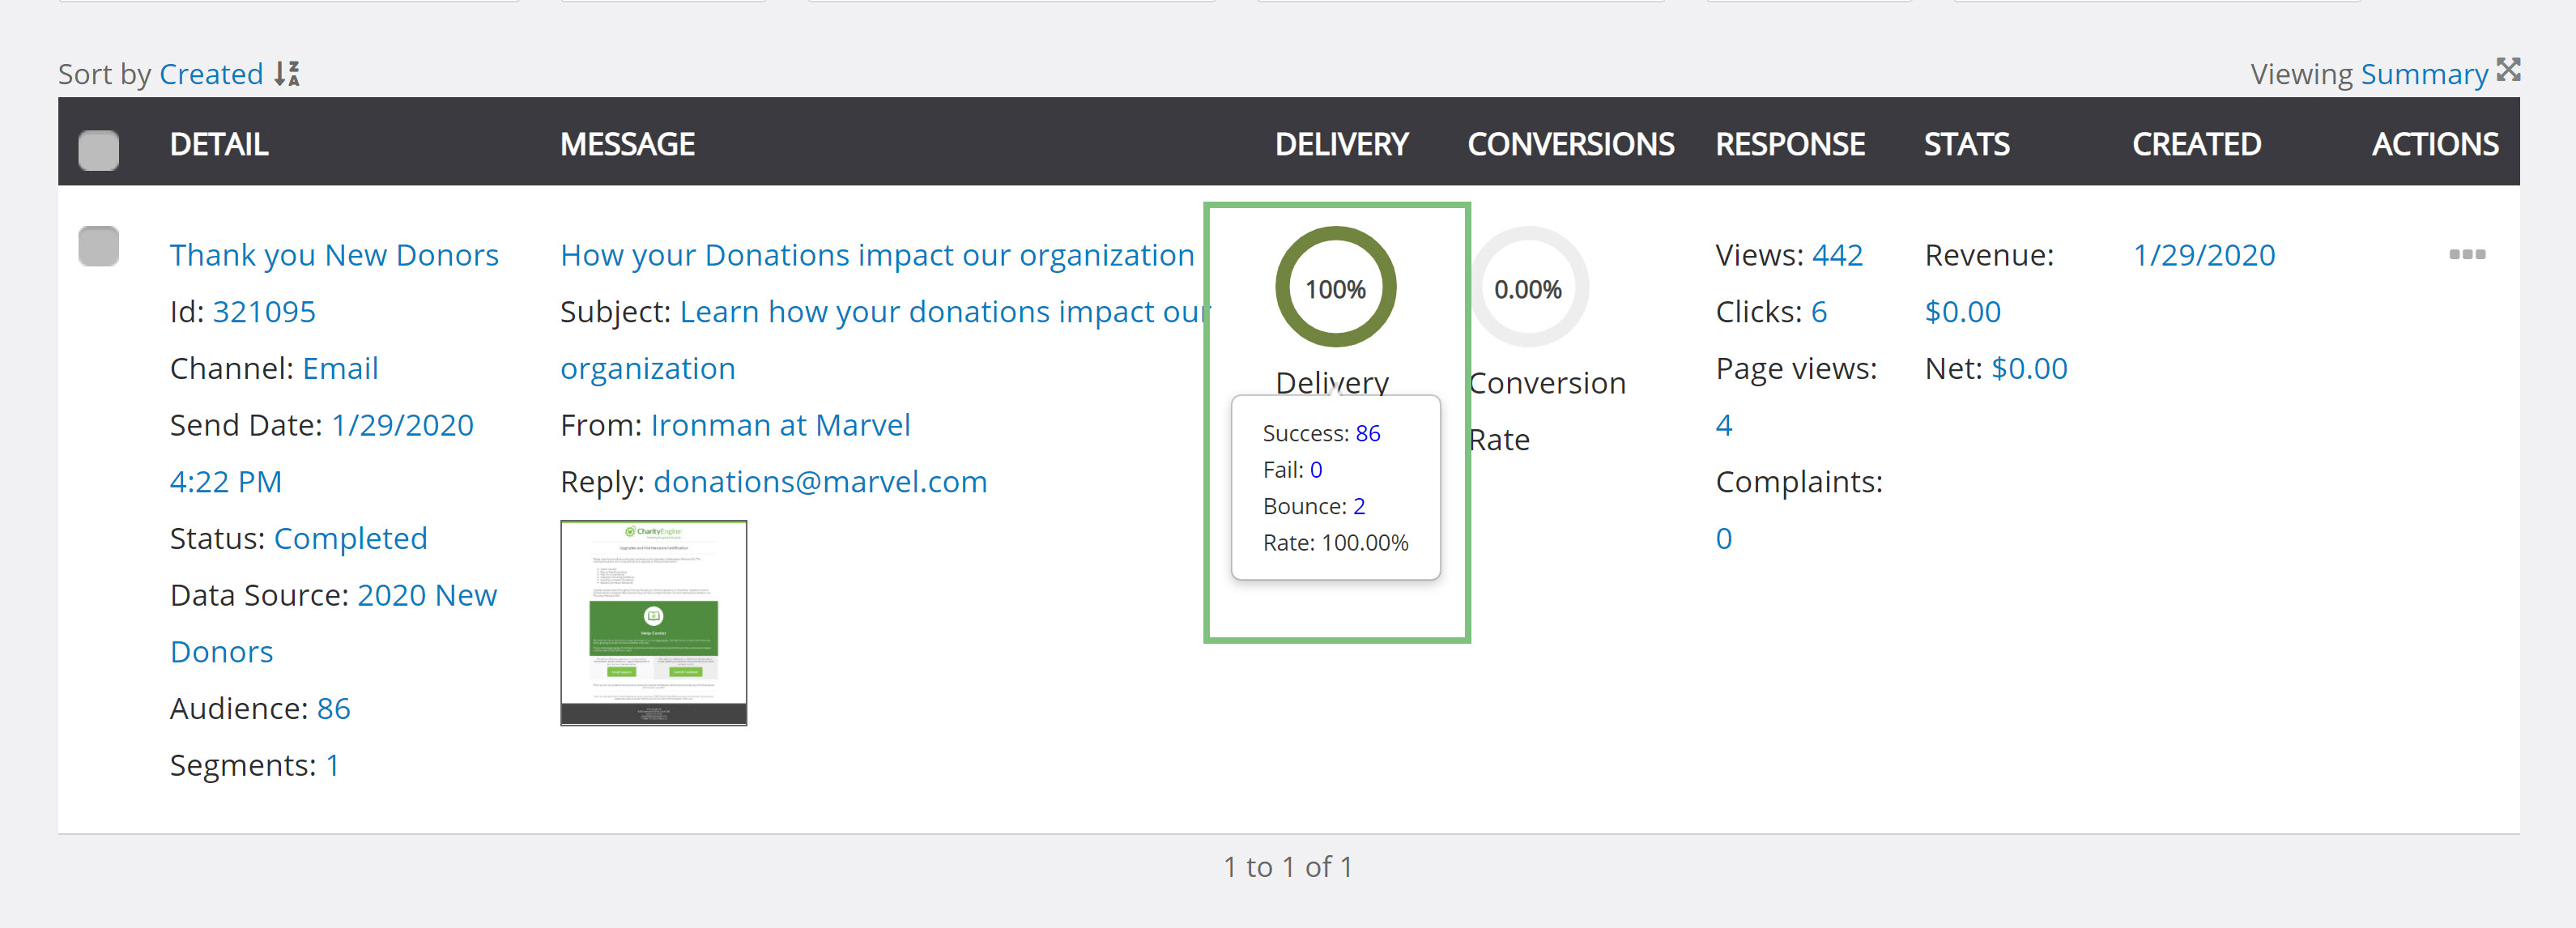Open the Views 442 count
Screen dimensions: 2576x928
[x=1837, y=255]
